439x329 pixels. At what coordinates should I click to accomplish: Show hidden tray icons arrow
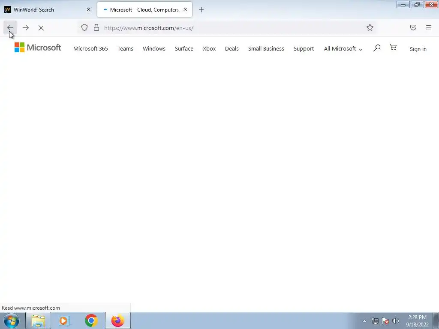point(364,321)
